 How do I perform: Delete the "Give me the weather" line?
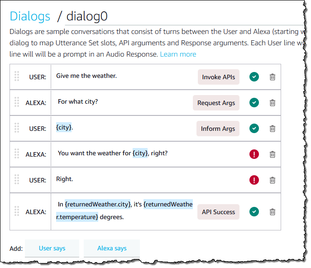[x=273, y=77]
